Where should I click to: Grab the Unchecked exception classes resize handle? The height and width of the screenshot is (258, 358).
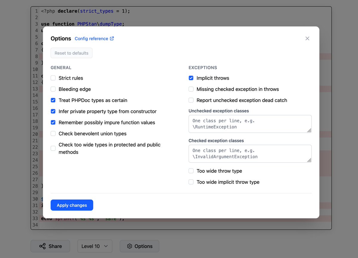(x=309, y=130)
